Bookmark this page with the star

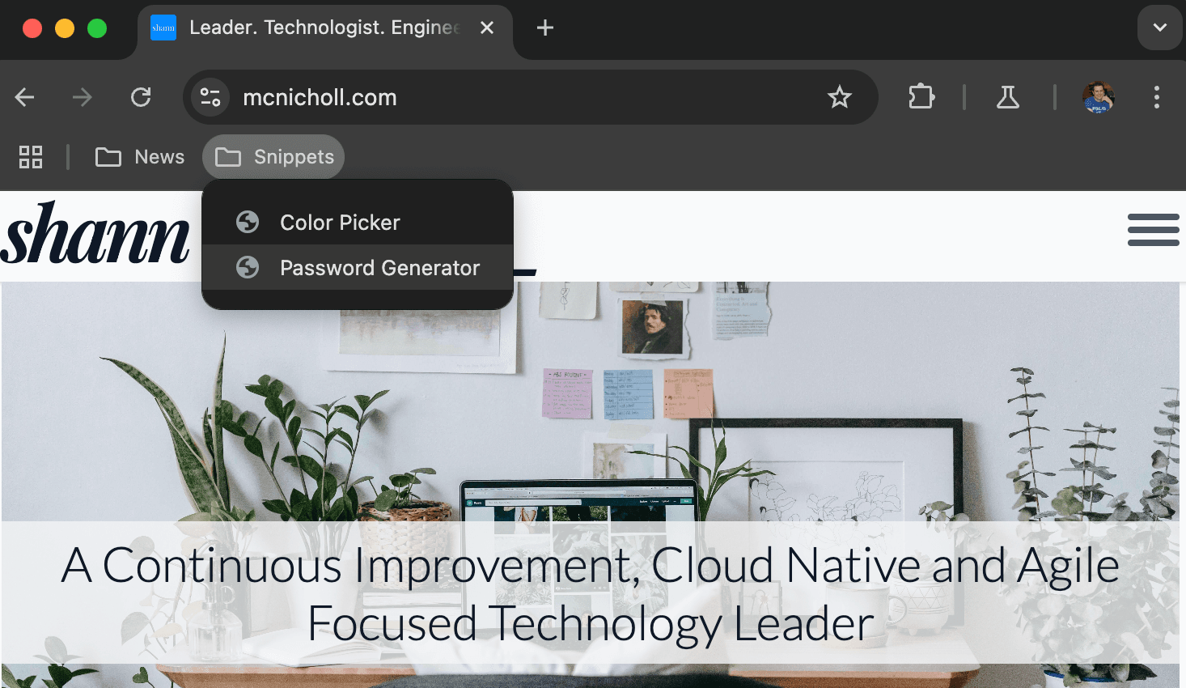(840, 97)
